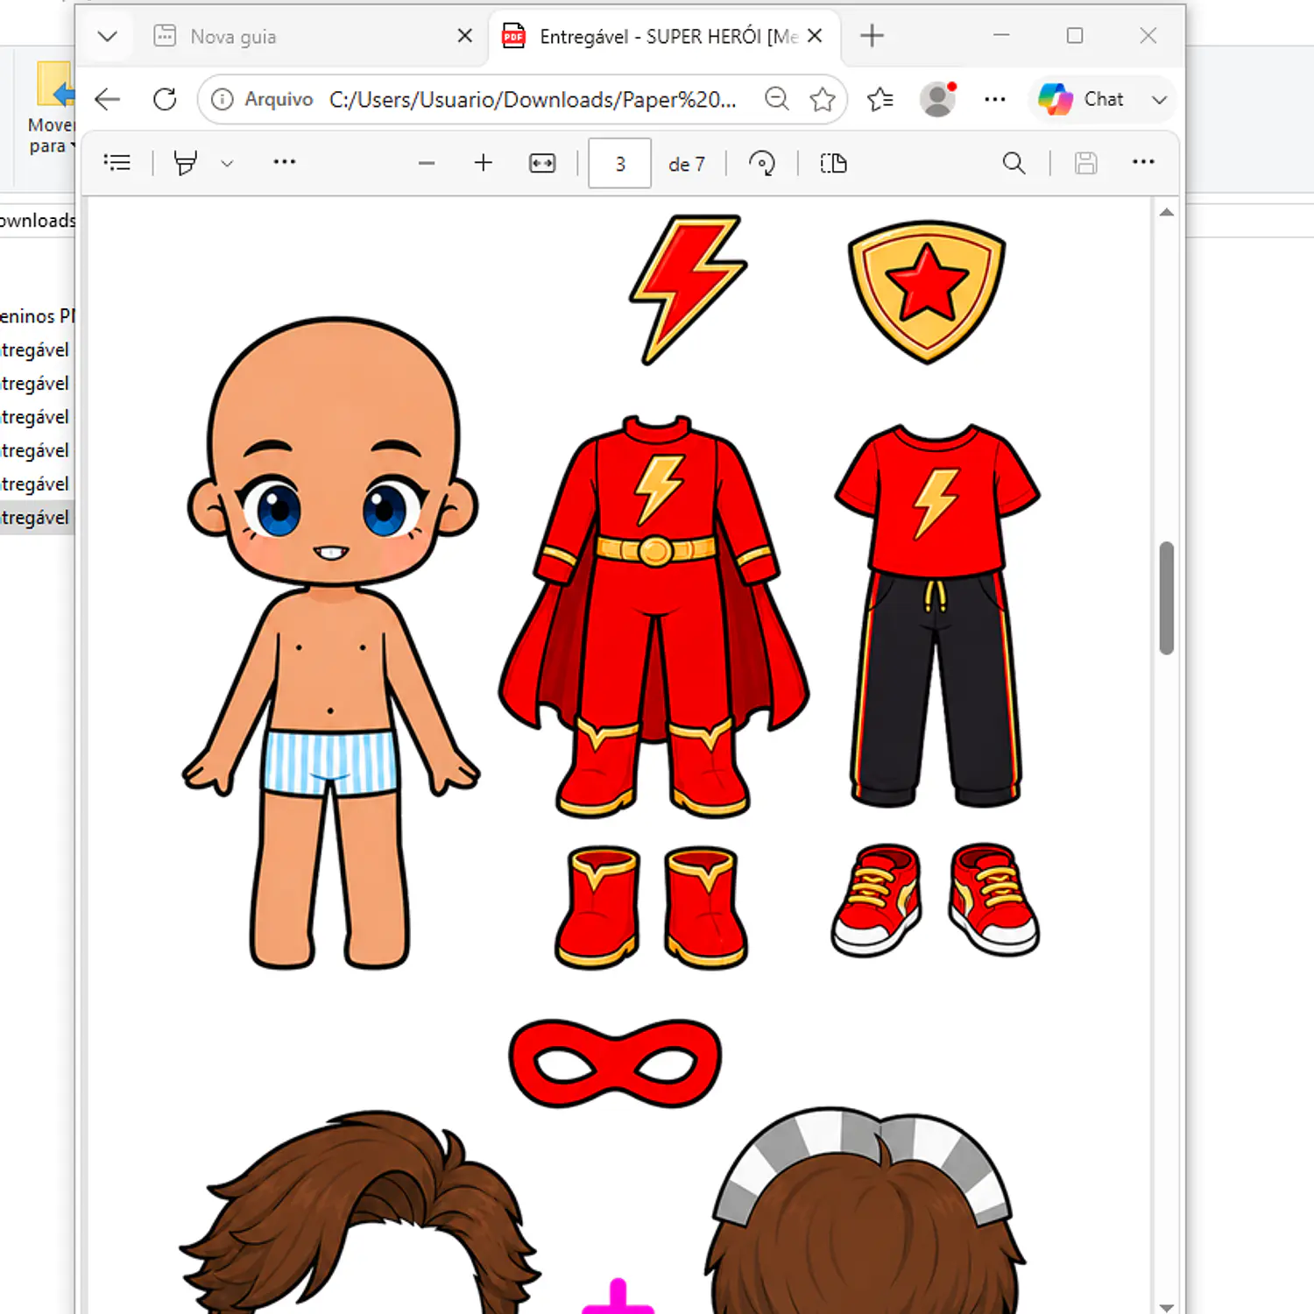Zoom out the PDF page

[427, 163]
